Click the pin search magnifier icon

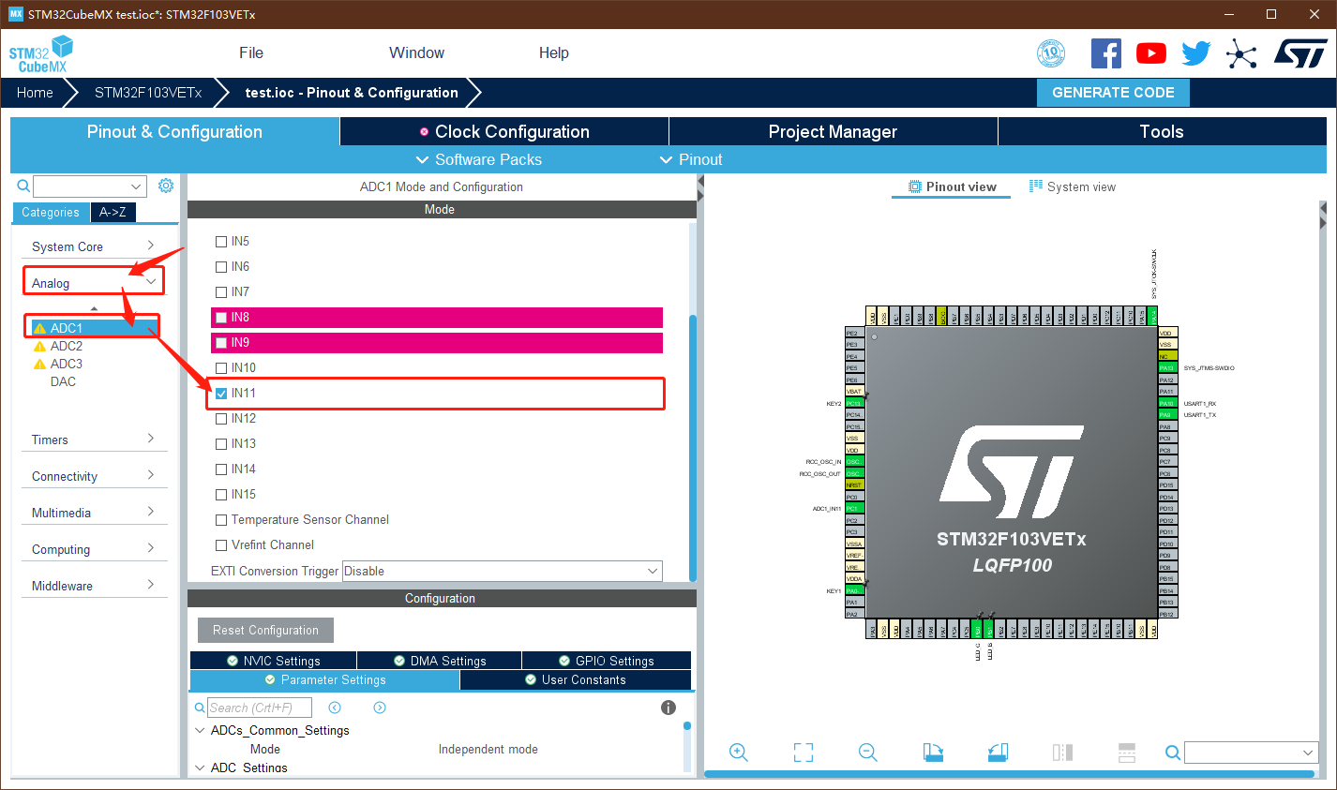[1173, 753]
